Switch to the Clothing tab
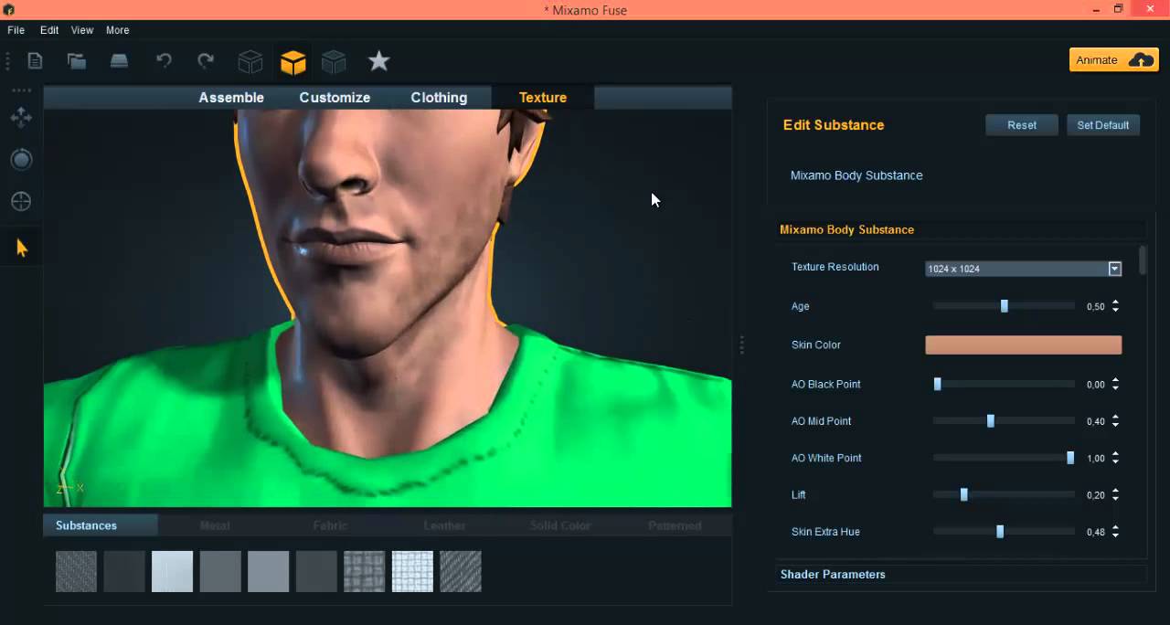This screenshot has height=625, width=1170. pyautogui.click(x=439, y=98)
